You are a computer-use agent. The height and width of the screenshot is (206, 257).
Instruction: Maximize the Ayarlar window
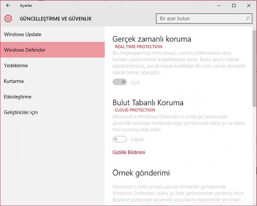234,5
